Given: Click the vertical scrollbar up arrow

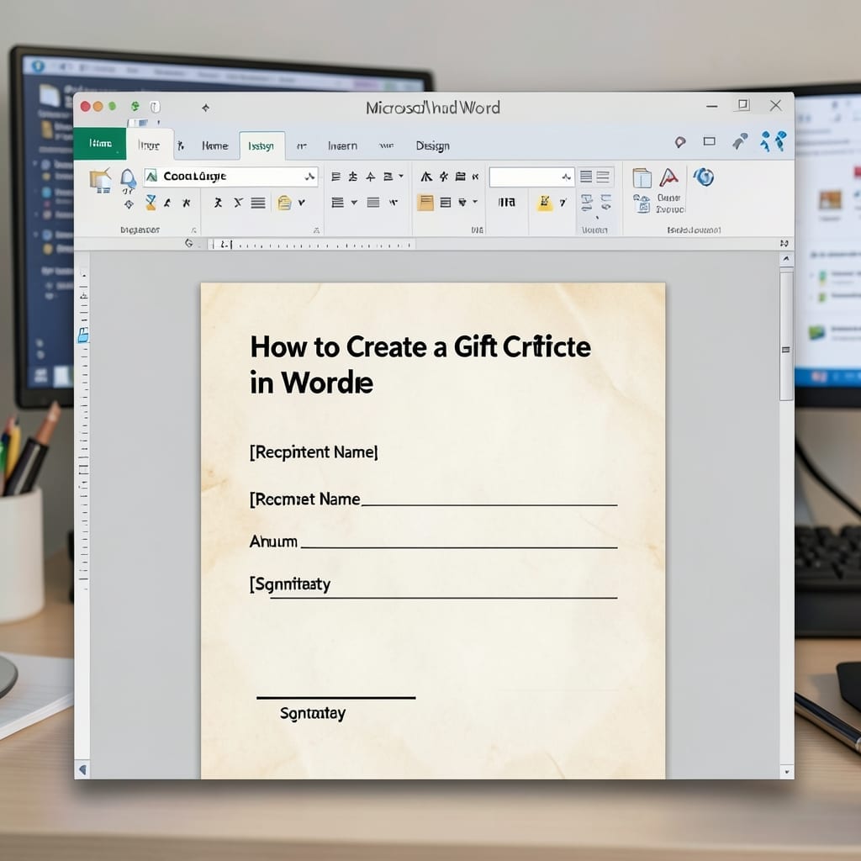Looking at the screenshot, I should pyautogui.click(x=786, y=259).
